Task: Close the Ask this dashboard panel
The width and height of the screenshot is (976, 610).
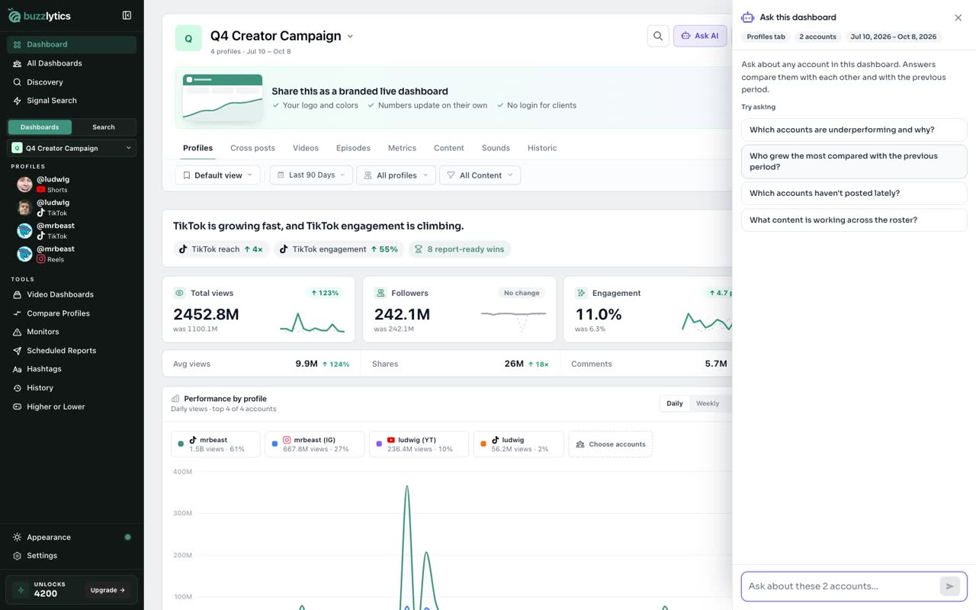Action: pos(958,18)
